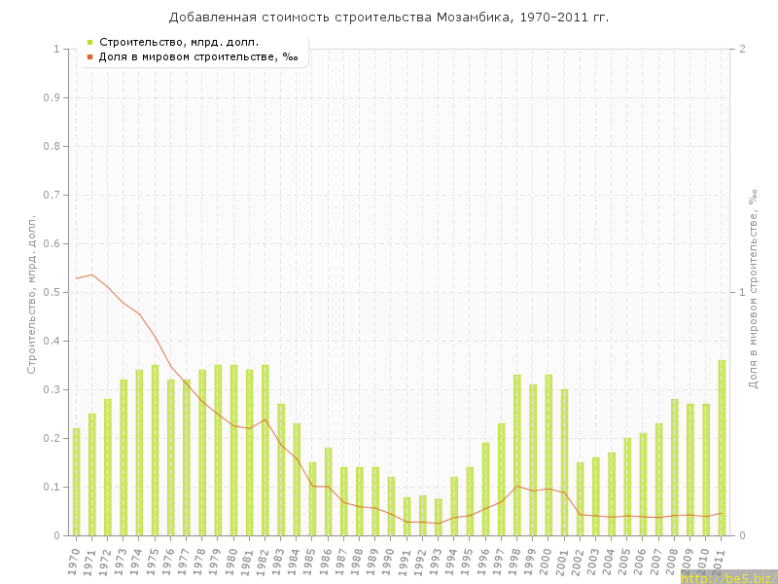Click the right axis tick label 2
Viewport: 778px width, 584px height.
point(743,49)
